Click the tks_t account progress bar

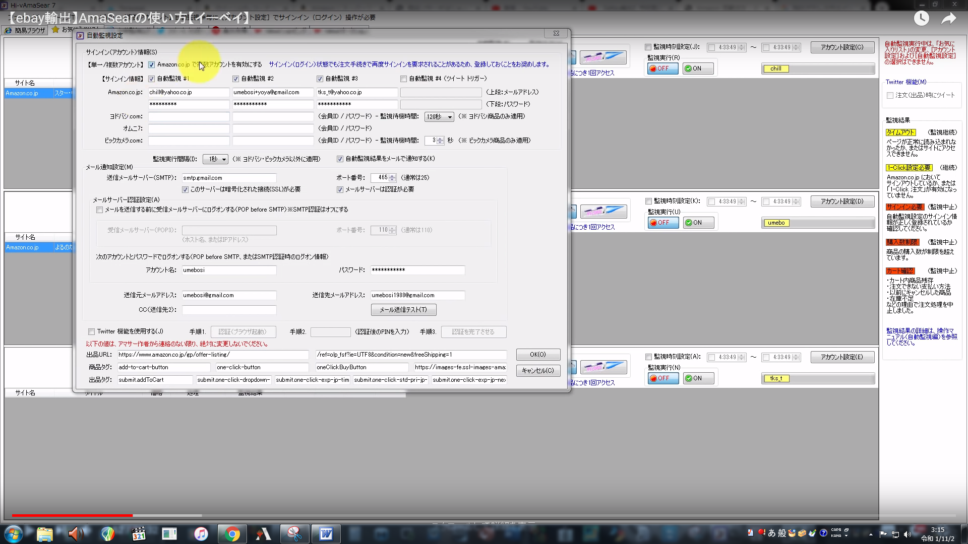pyautogui.click(x=818, y=378)
